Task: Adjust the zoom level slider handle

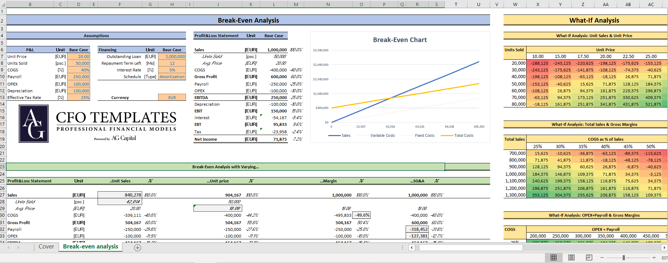Action: tap(624, 258)
